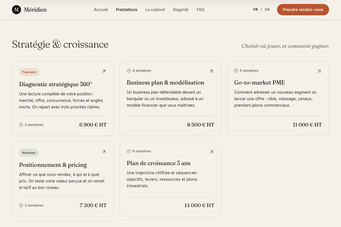Open arrow icon on Business plan & modélisation card
Viewport: 341px width, 227px height.
tap(211, 71)
